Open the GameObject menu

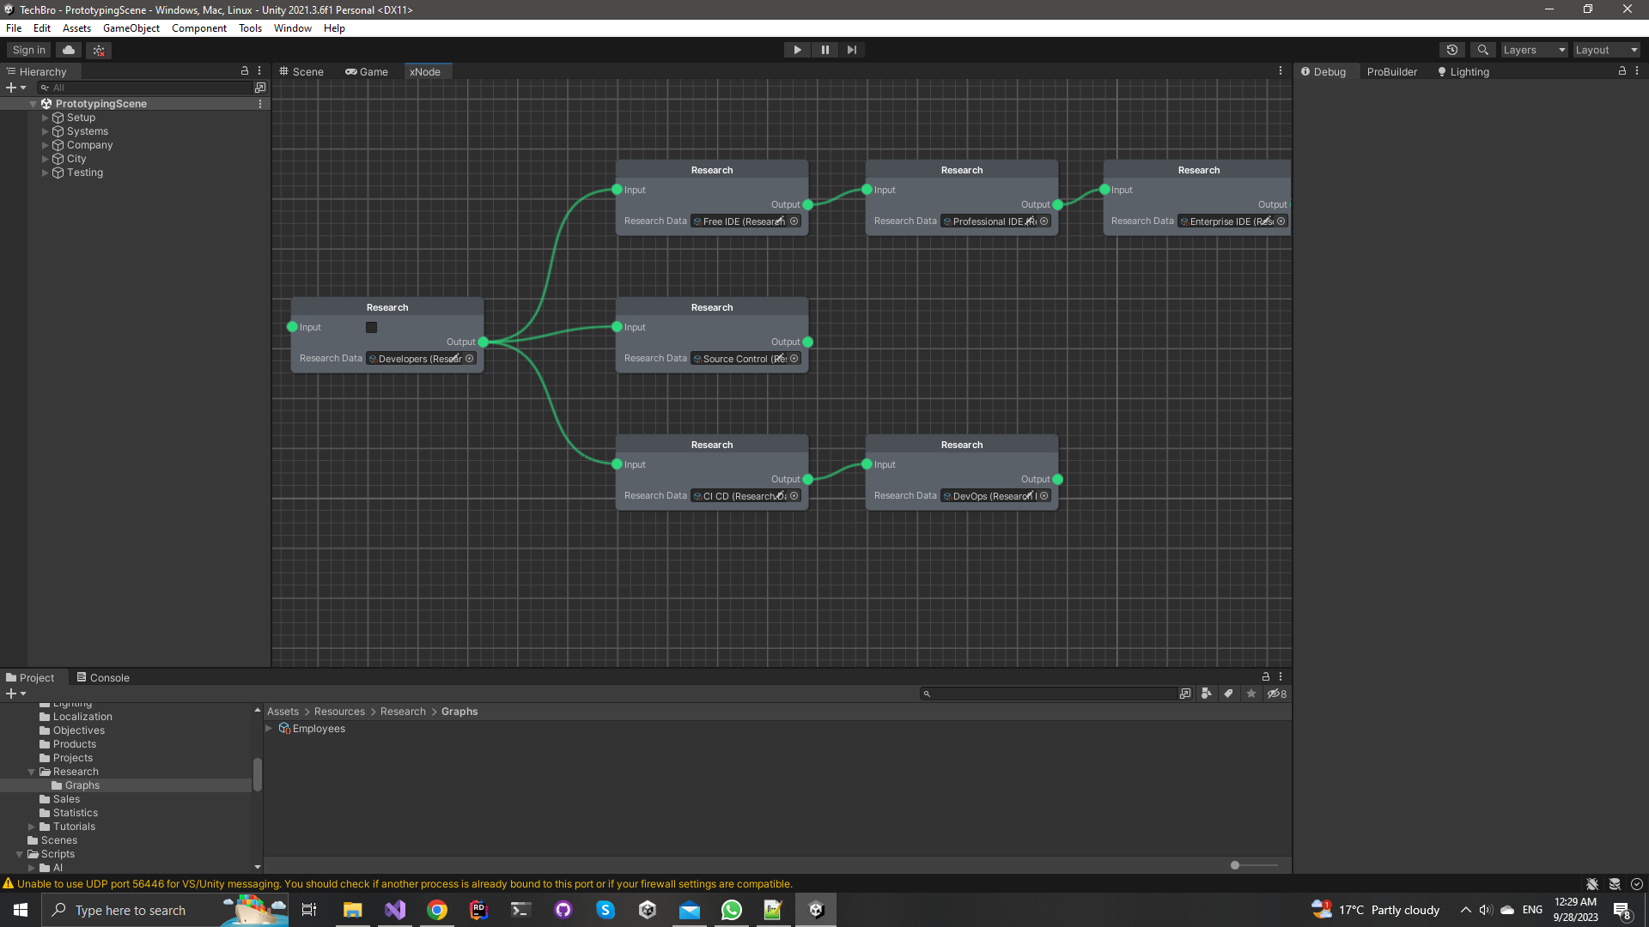point(131,28)
